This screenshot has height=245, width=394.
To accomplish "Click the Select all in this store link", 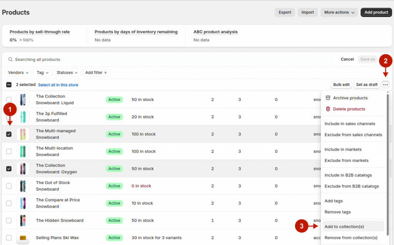I will pos(58,84).
